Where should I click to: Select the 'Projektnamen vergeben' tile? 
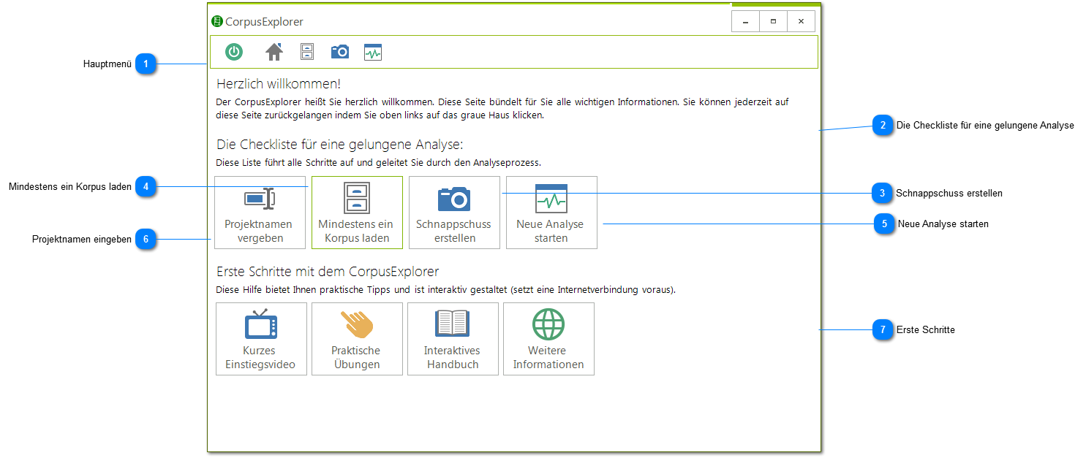260,213
